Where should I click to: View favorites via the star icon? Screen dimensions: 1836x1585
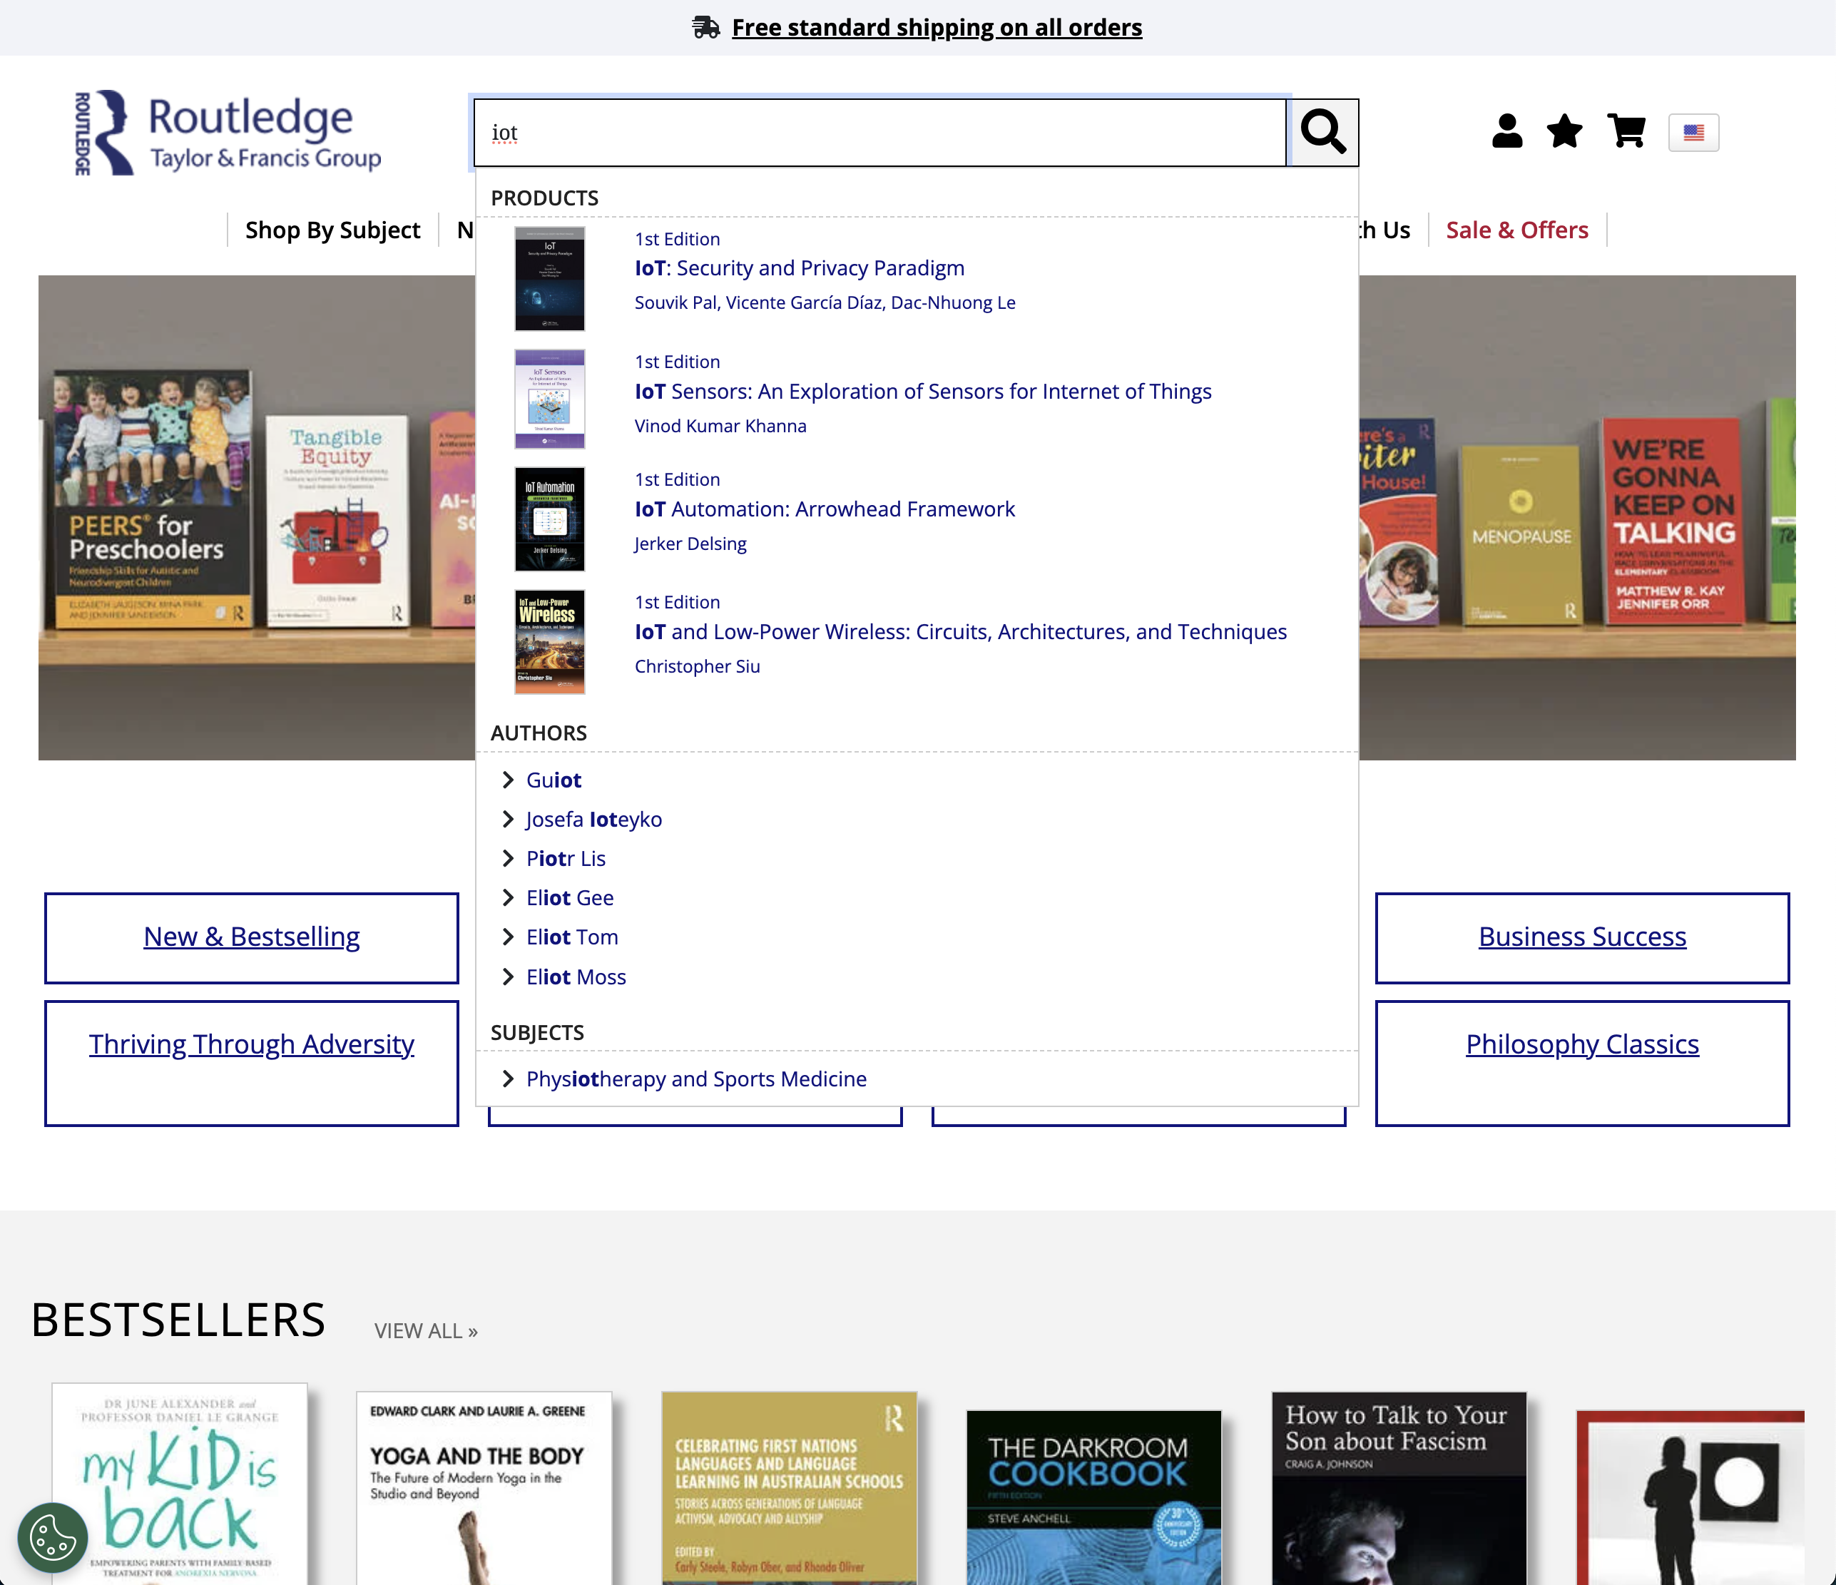coord(1564,132)
